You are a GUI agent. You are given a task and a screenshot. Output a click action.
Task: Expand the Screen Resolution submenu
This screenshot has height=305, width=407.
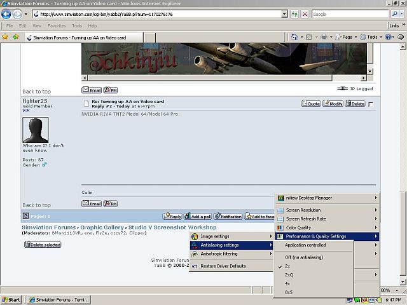(303, 210)
